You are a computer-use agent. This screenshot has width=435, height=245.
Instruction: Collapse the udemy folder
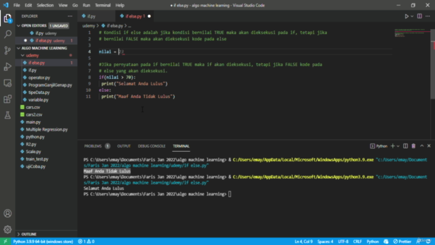pos(46,55)
